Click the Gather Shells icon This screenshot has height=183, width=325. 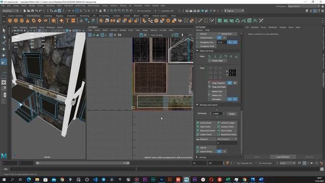198,135
